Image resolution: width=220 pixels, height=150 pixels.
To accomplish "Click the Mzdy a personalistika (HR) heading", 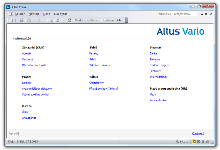I will pos(168,89).
